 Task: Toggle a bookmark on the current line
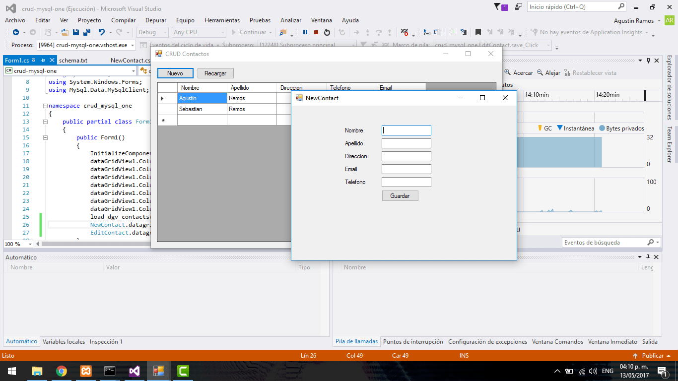tap(477, 31)
